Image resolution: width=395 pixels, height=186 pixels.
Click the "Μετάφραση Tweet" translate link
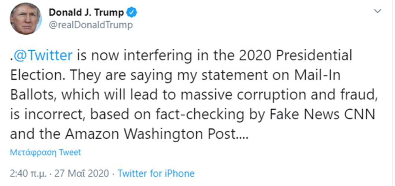(x=45, y=153)
